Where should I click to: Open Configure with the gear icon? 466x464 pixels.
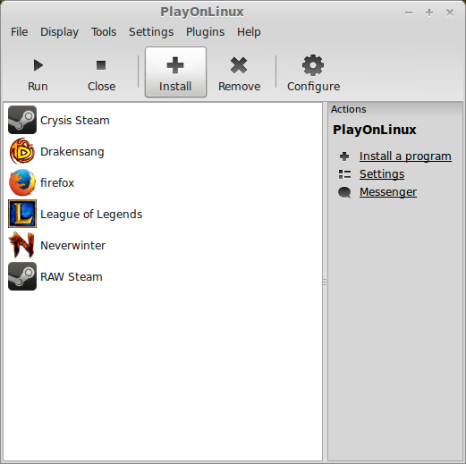coord(313,65)
